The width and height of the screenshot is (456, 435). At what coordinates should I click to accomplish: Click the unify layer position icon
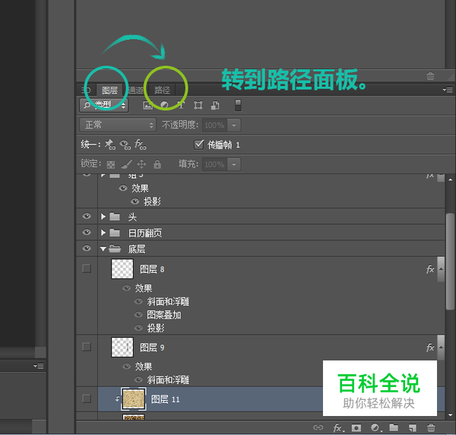(110, 144)
